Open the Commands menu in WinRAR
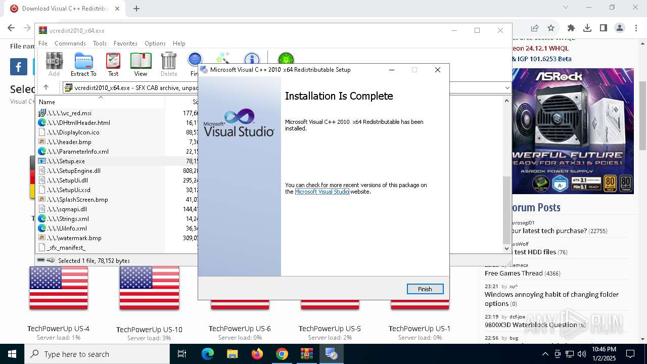 pyautogui.click(x=70, y=43)
